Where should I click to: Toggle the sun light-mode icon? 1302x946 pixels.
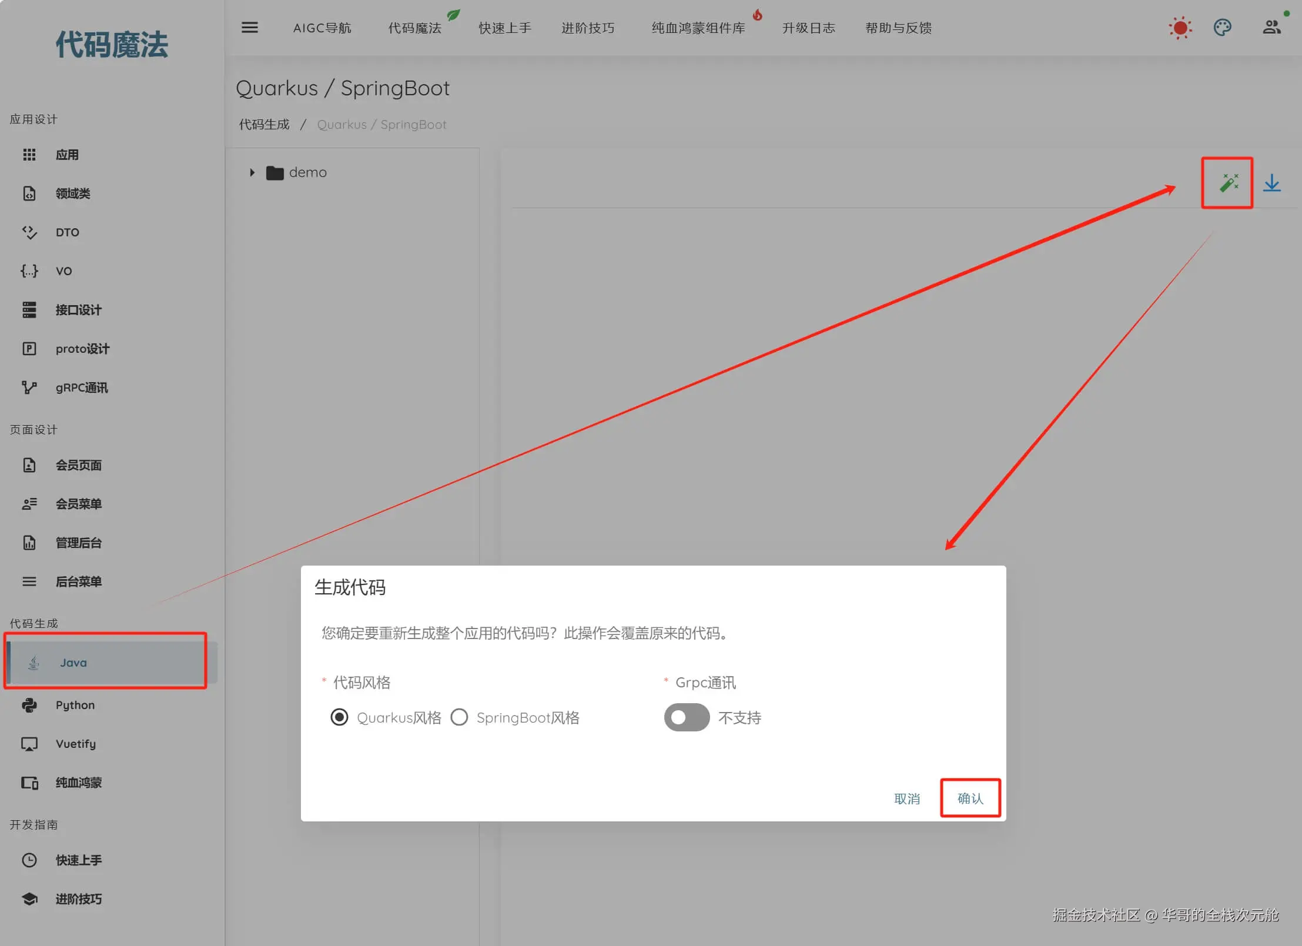click(1180, 28)
